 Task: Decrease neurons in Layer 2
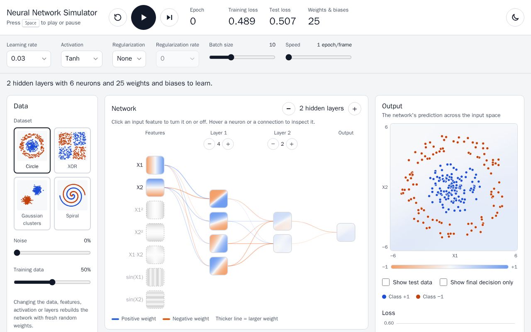(x=273, y=144)
